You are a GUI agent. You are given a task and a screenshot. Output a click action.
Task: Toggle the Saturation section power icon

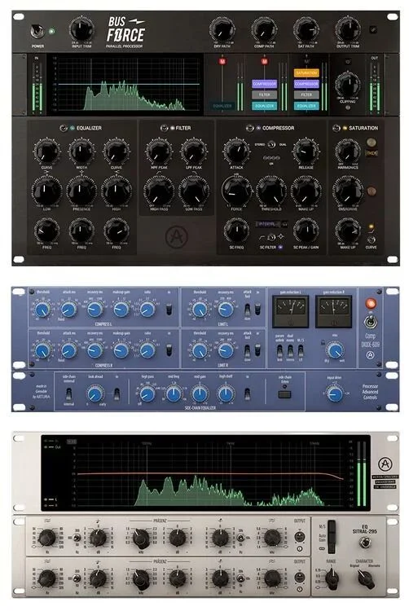click(x=336, y=128)
